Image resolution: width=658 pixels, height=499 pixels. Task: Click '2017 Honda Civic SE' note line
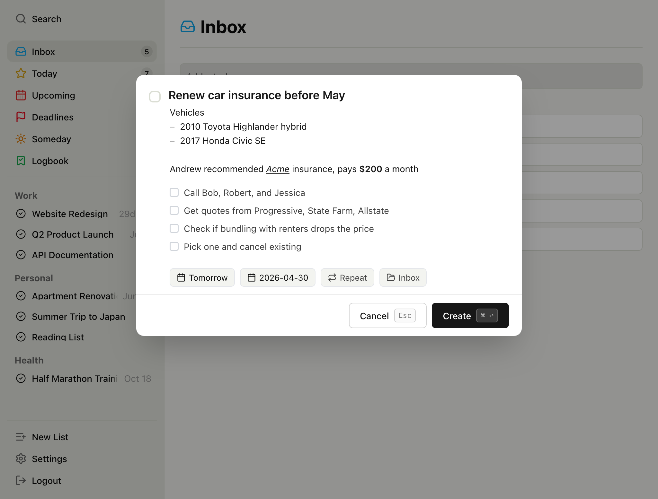point(223,141)
